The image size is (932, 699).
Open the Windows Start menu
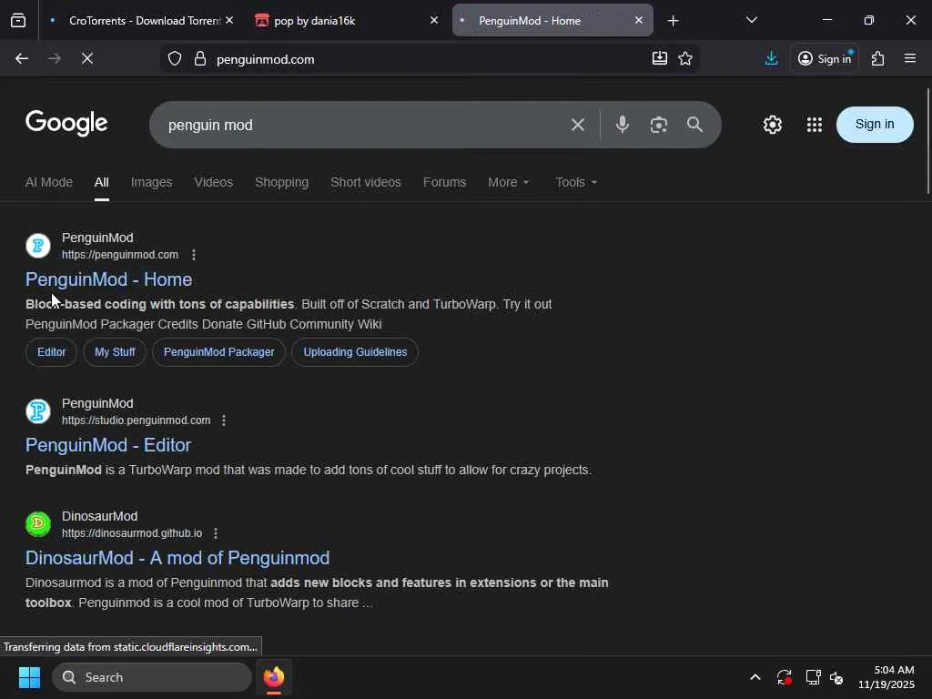(29, 677)
